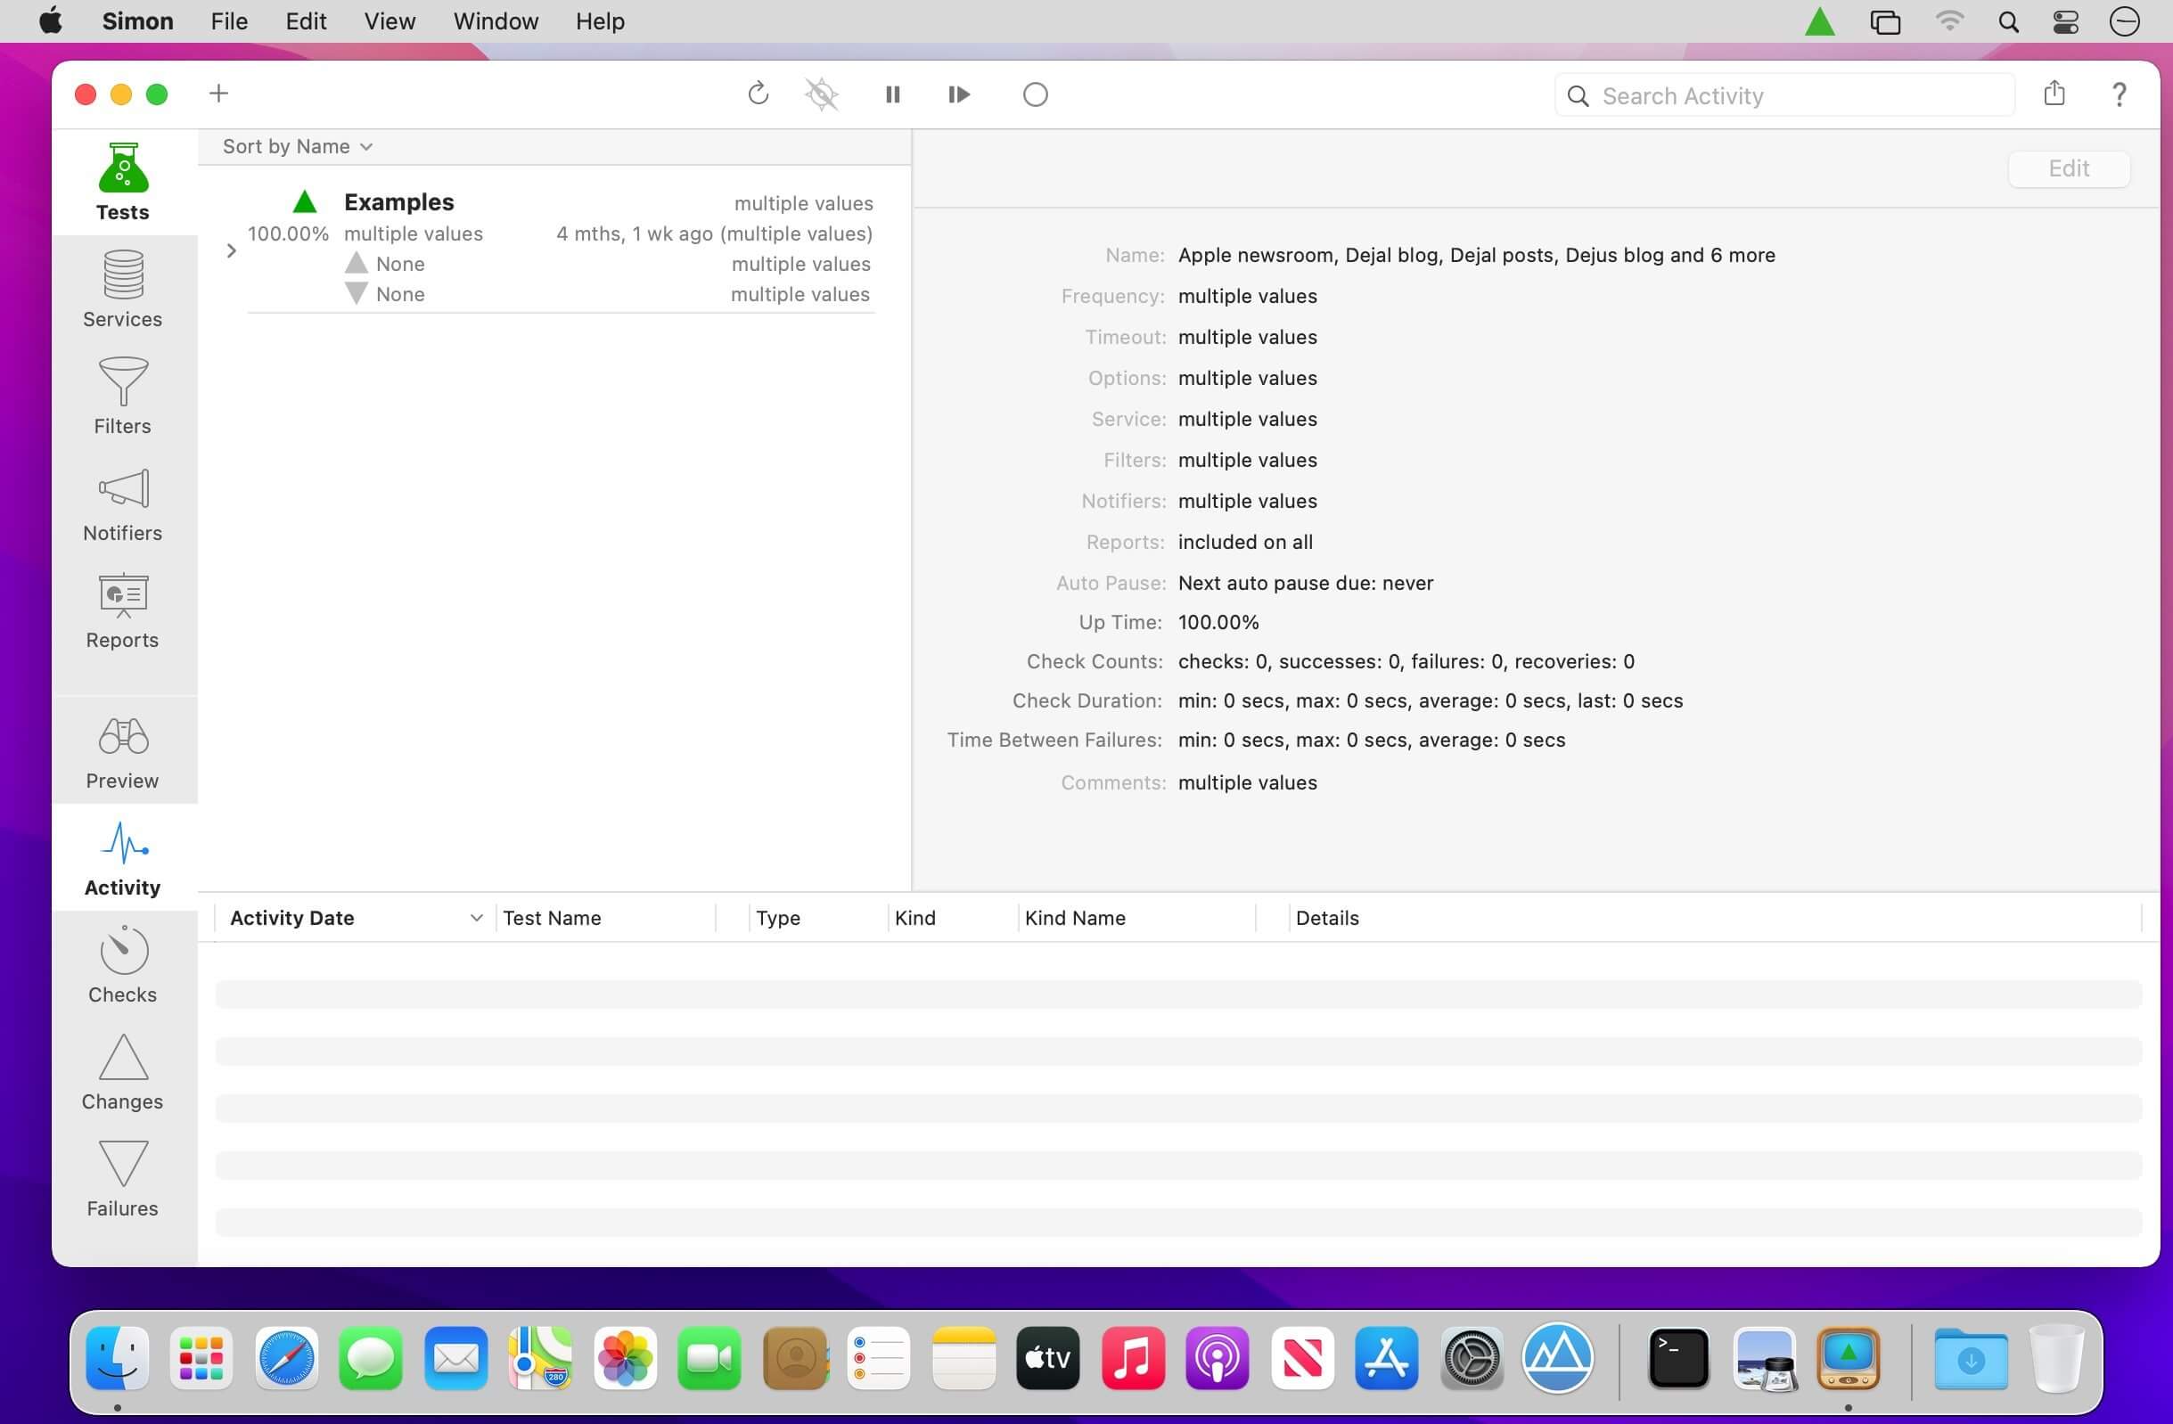Open Terminal from the Dock
This screenshot has height=1424, width=2173.
[x=1678, y=1357]
